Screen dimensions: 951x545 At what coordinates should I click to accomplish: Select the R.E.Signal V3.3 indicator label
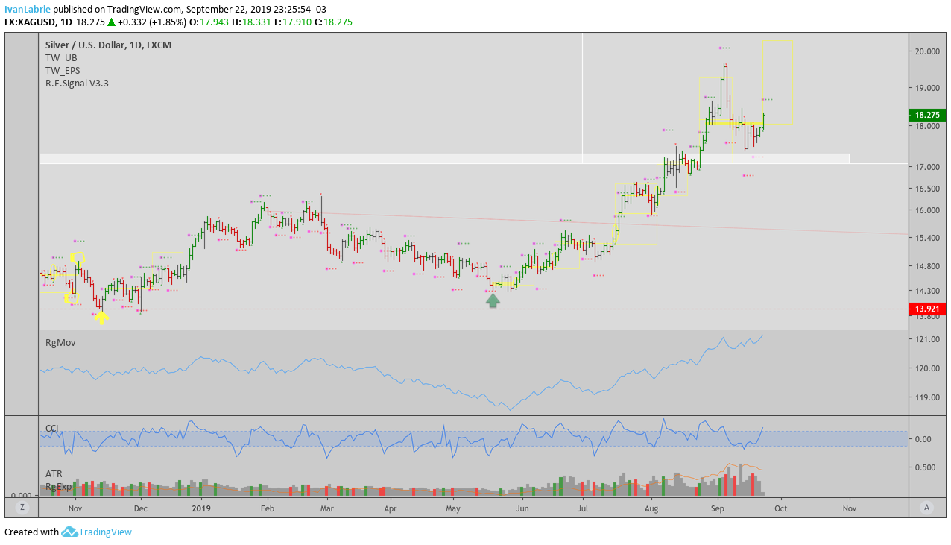77,84
